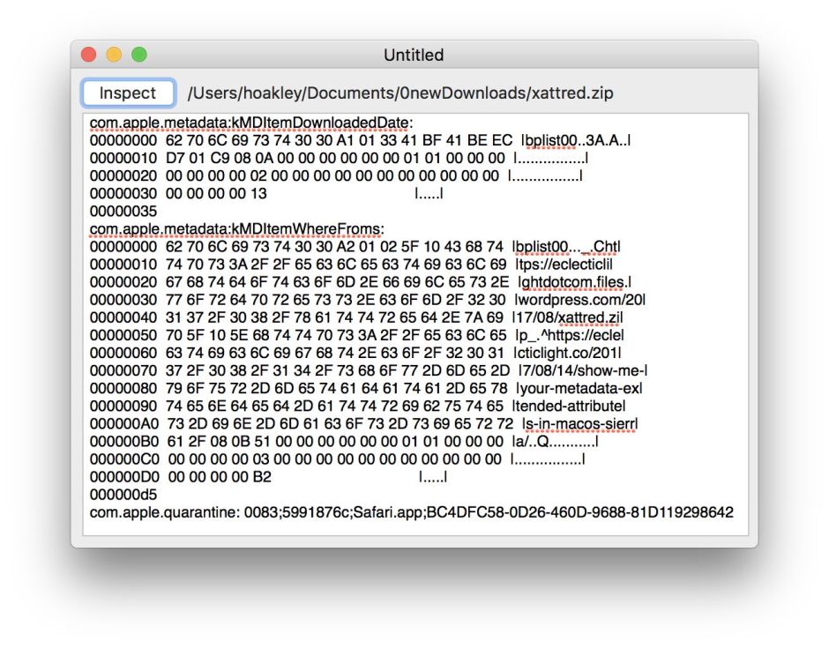Click the 00000035 length line
The width and height of the screenshot is (829, 649).
[x=123, y=212]
